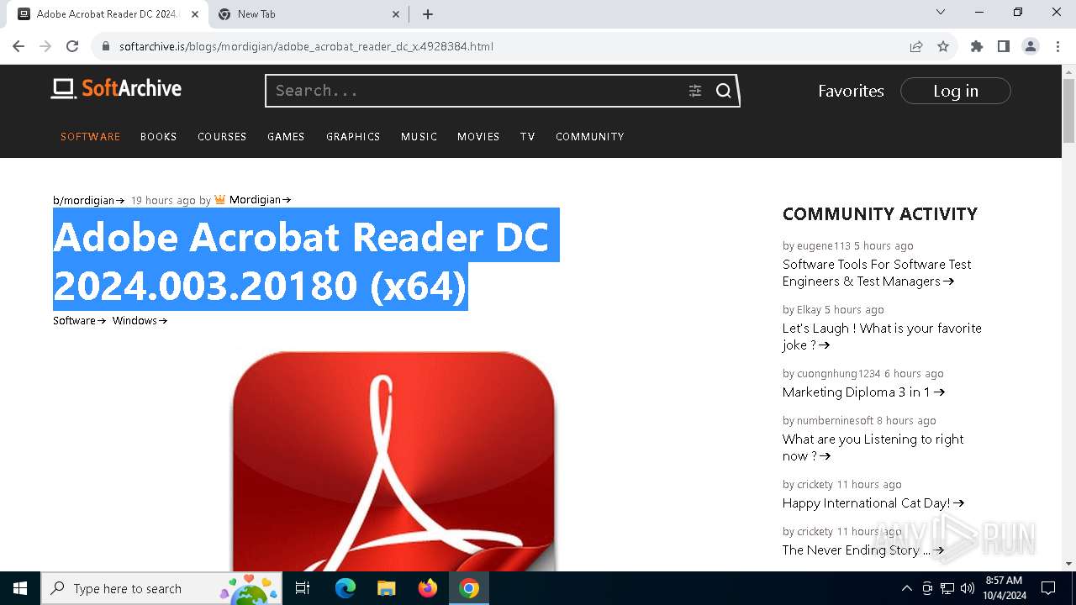
Task: Click the SoftArchive logo
Action: tap(116, 88)
